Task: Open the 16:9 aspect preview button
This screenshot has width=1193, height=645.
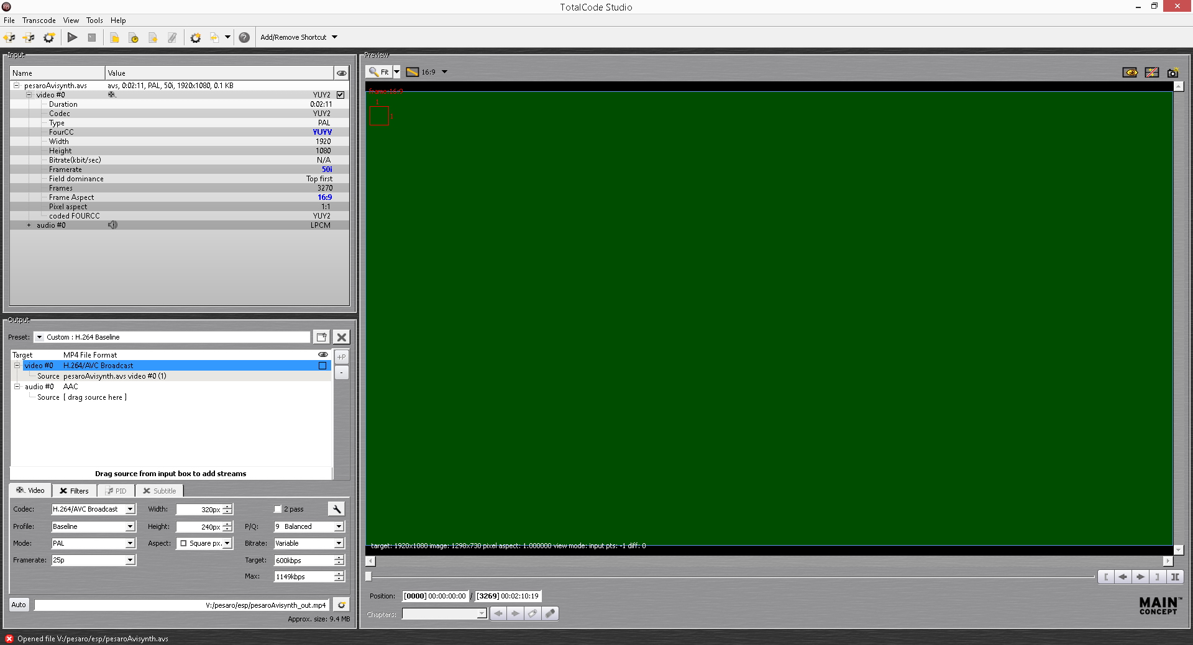Action: 427,72
